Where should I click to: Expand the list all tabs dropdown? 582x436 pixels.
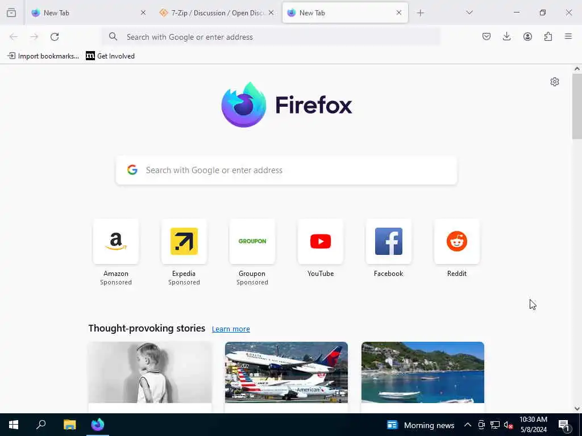[469, 12]
